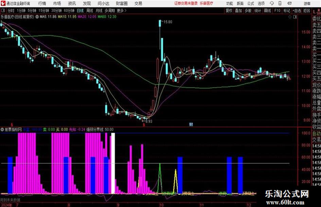Click the MA5: 11.86 label
This screenshot has width=321, height=207.
(48, 17)
